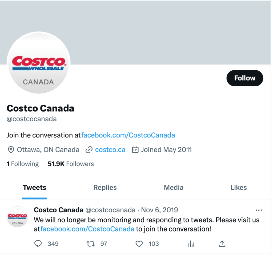
Task: Click the retweet icon on the tweet
Action: (91, 244)
